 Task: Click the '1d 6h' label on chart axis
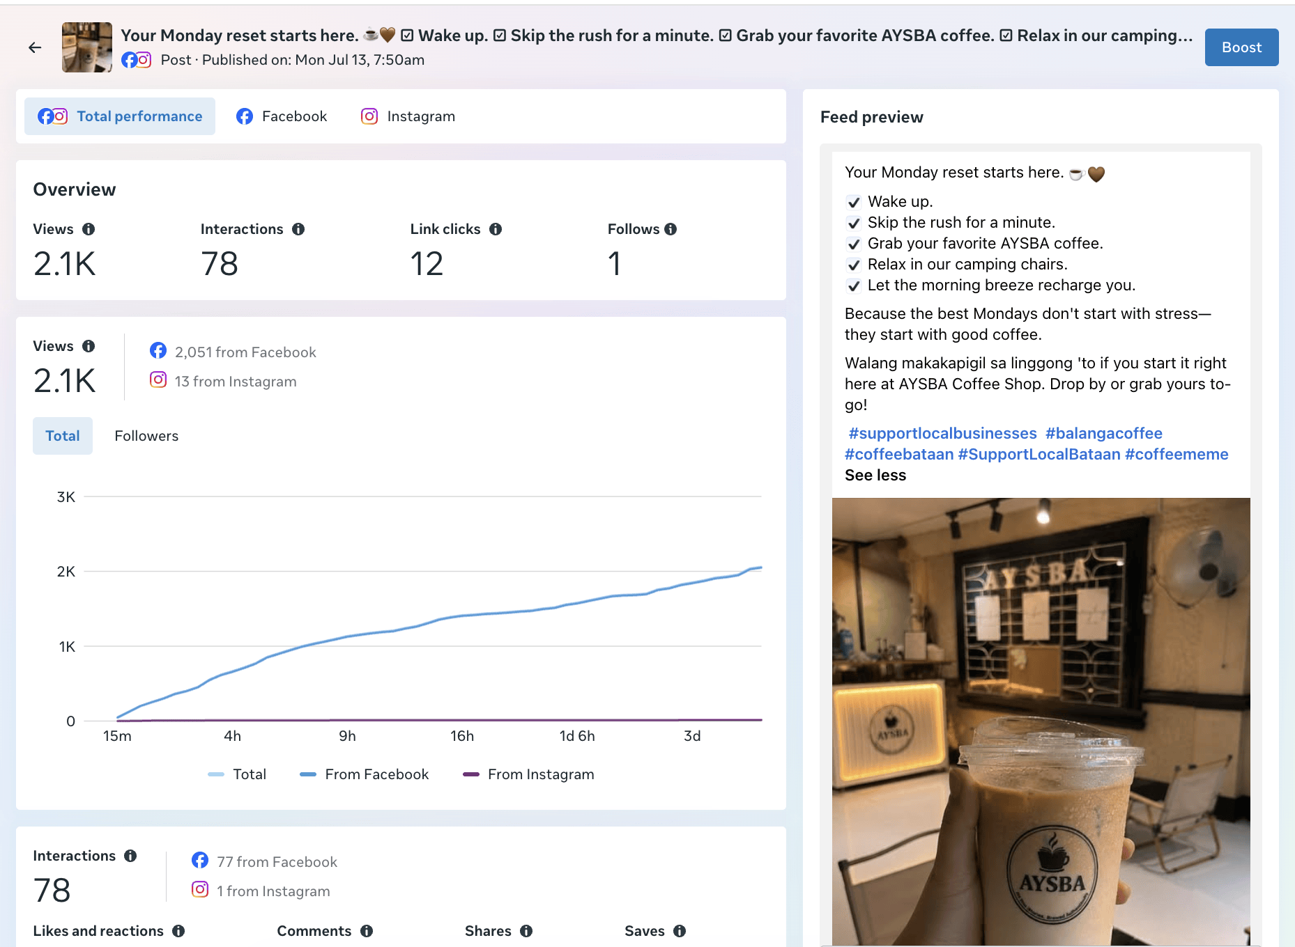click(x=577, y=736)
